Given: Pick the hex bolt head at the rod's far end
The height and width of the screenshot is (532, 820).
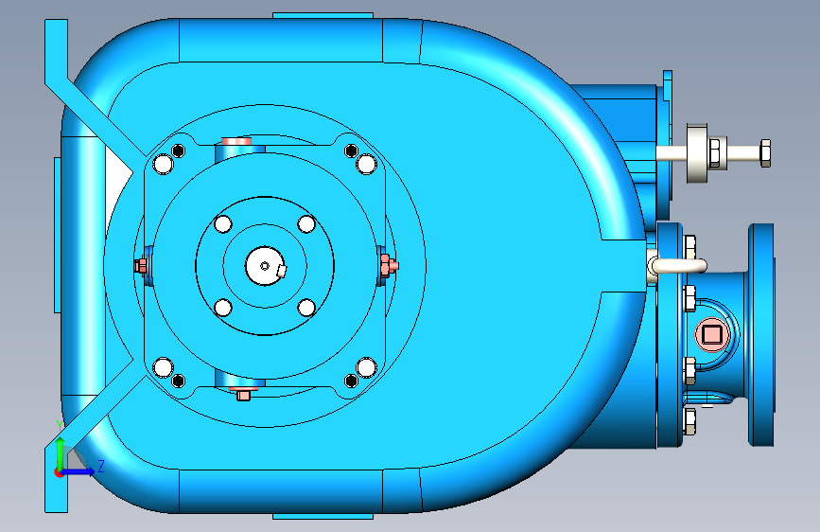Looking at the screenshot, I should (765, 153).
